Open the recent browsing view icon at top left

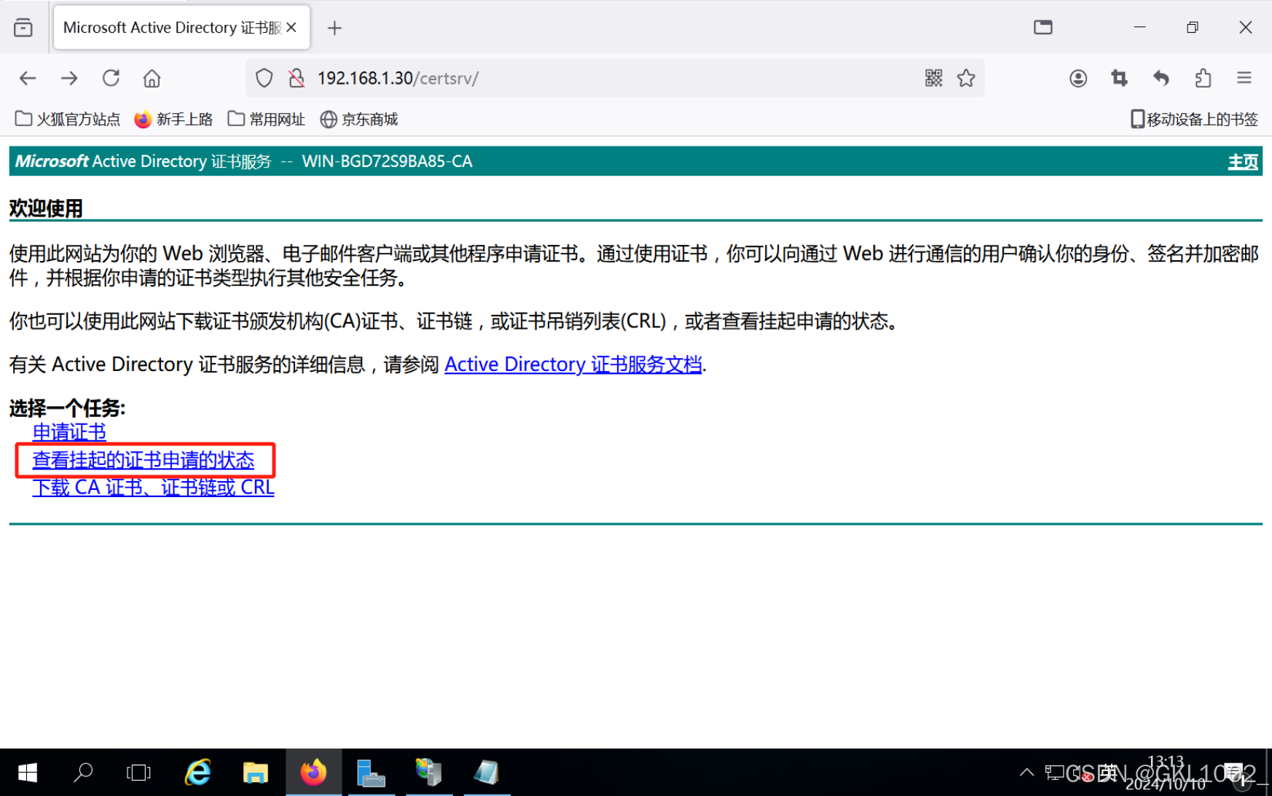tap(23, 28)
